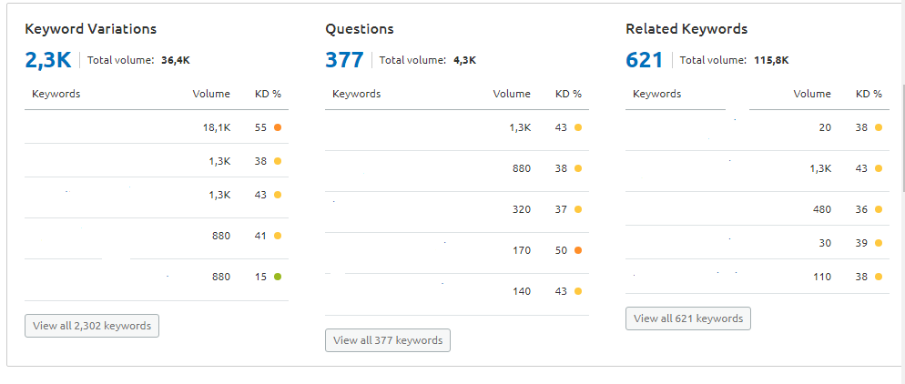Click the yellow KD dot beside 36 in Related Keywords
The height and width of the screenshot is (384, 905).
point(879,209)
